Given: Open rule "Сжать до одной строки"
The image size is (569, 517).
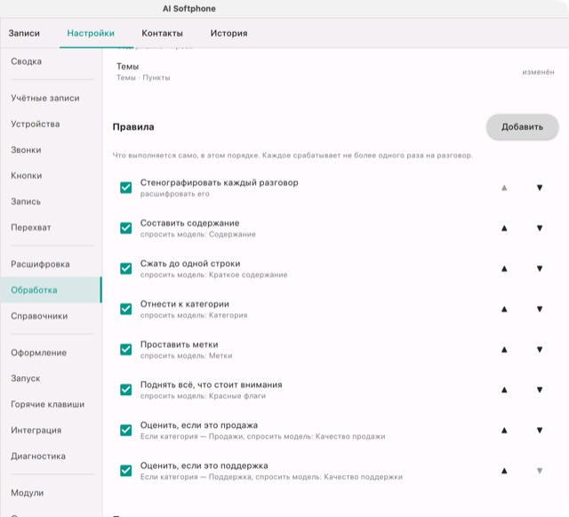Looking at the screenshot, I should pos(213,269).
